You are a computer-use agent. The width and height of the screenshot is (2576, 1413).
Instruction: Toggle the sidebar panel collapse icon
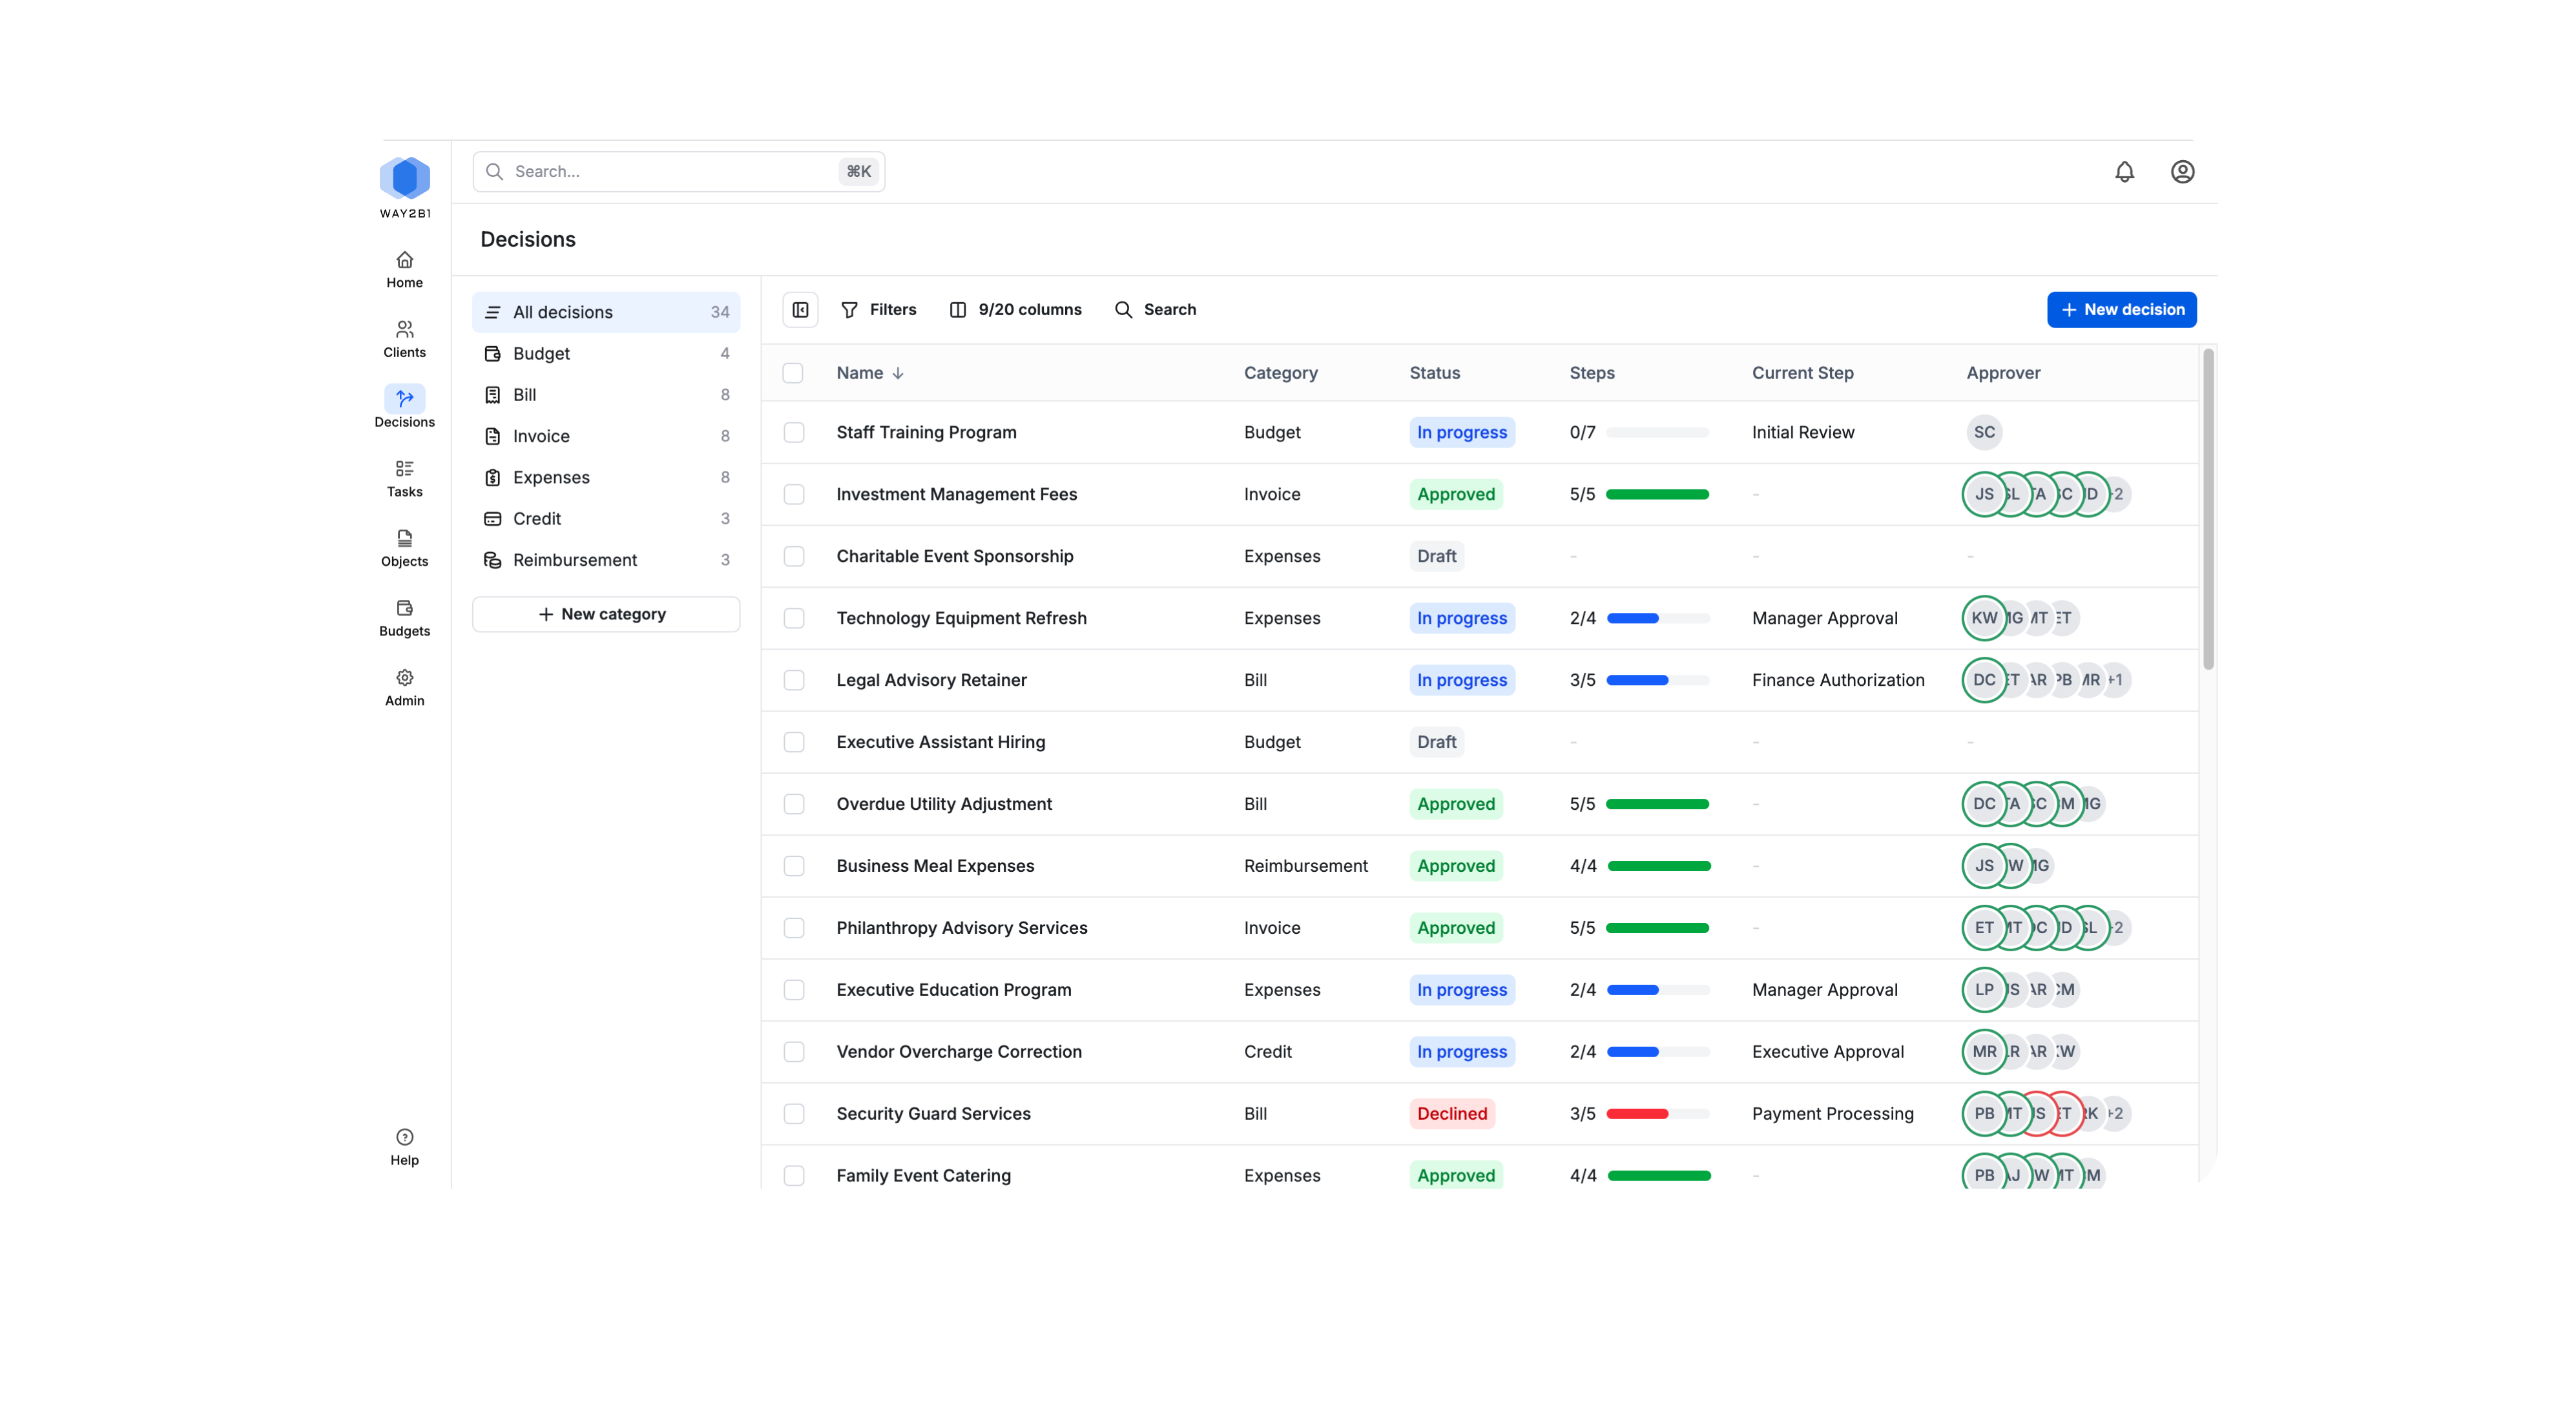coord(800,309)
